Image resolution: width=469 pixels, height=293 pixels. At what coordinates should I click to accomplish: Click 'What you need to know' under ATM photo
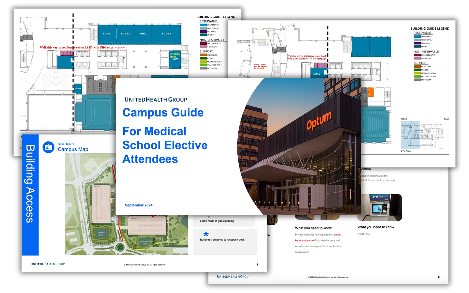[x=376, y=227]
